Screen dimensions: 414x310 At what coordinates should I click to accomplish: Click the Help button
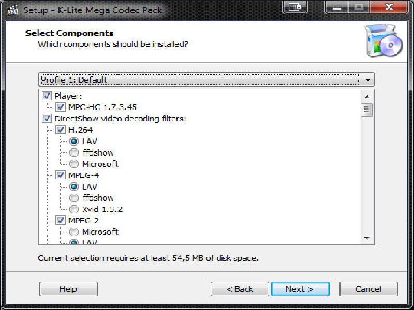pyautogui.click(x=69, y=289)
